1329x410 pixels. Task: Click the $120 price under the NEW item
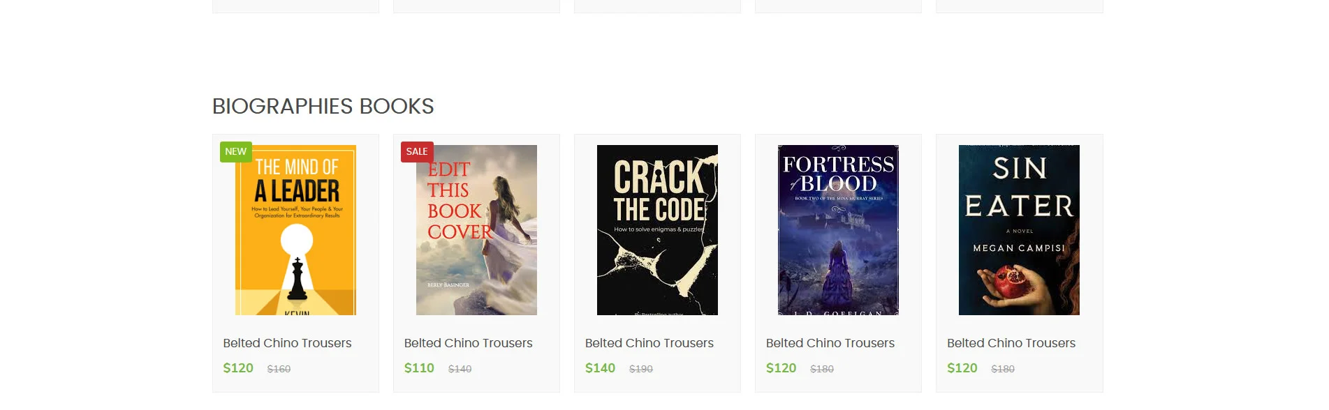pos(238,367)
